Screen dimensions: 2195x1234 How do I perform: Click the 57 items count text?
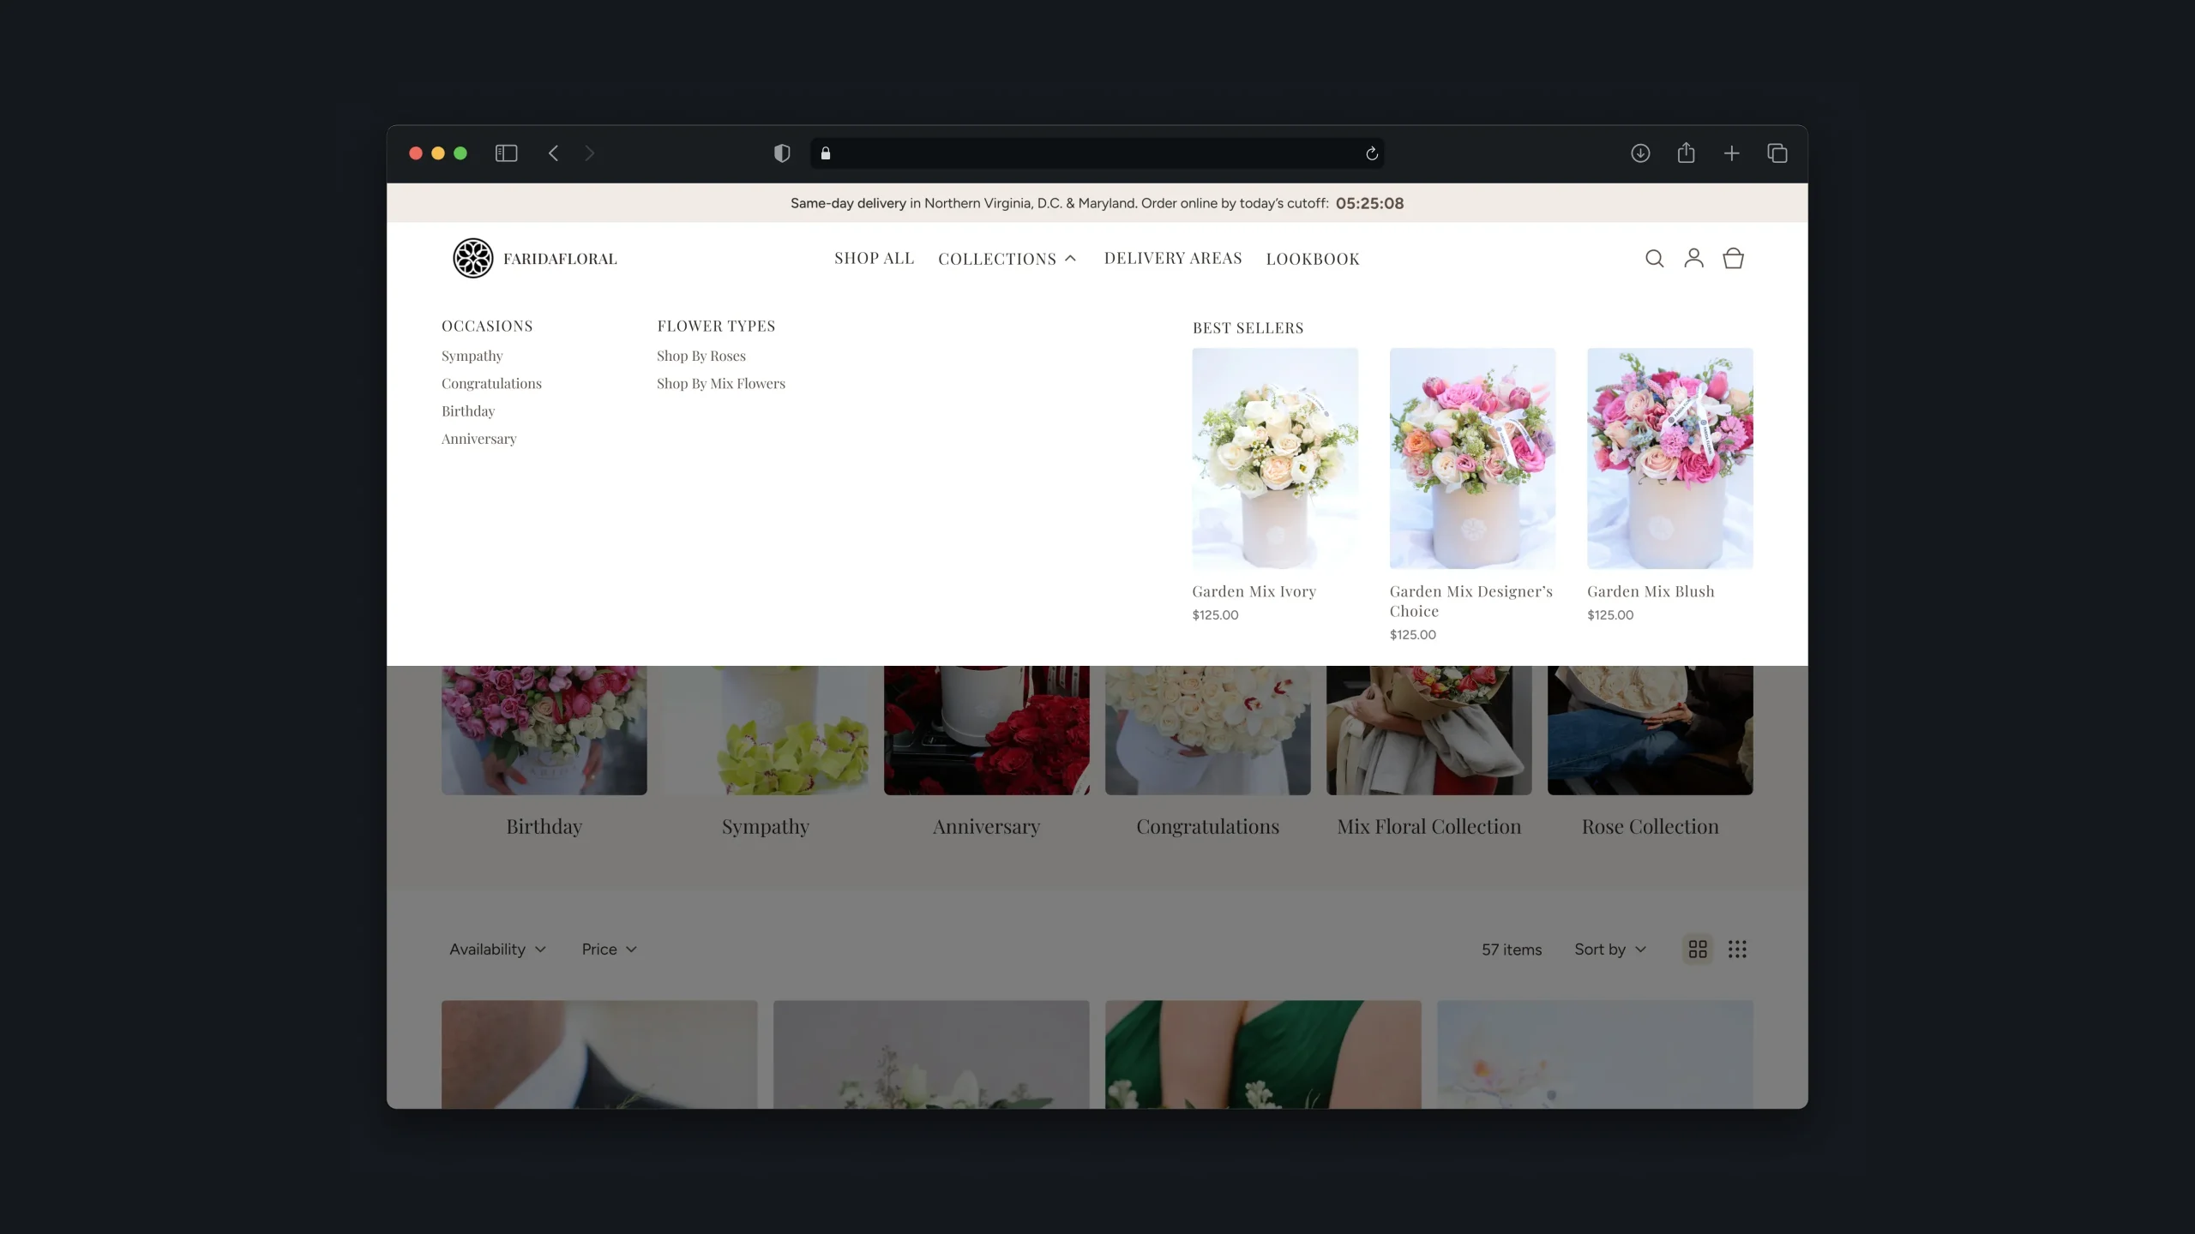coord(1511,949)
